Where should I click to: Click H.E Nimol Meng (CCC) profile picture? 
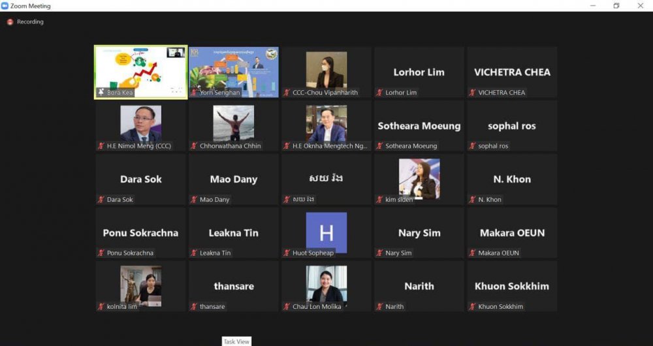click(x=140, y=123)
